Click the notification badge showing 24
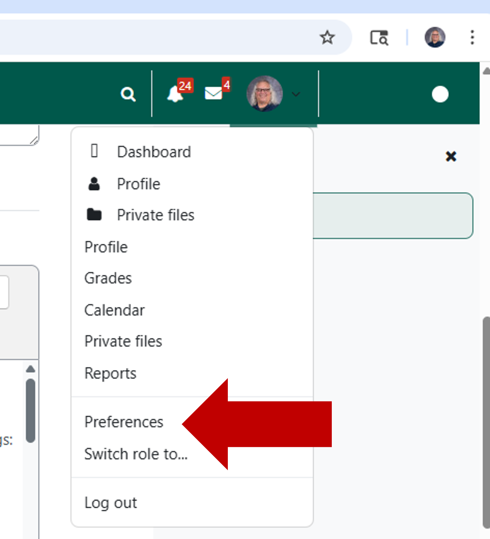This screenshot has width=490, height=539. pyautogui.click(x=186, y=85)
